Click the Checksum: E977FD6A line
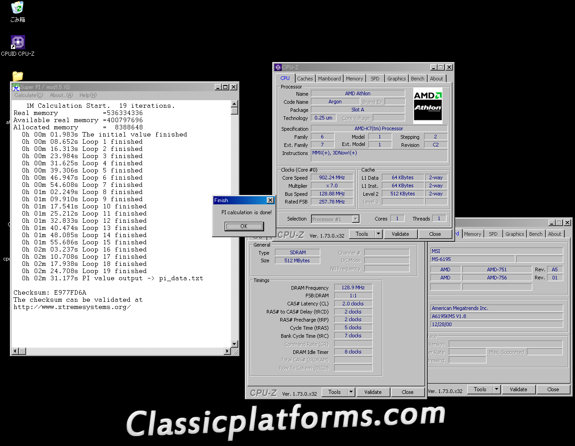The image size is (575, 446). coord(49,293)
